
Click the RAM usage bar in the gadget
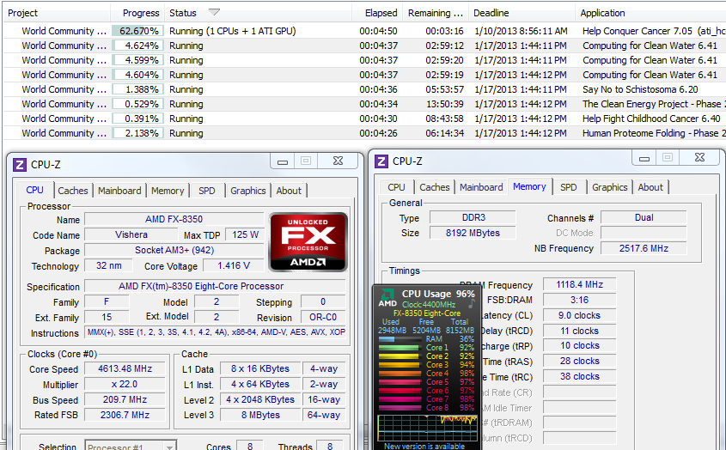click(x=400, y=339)
